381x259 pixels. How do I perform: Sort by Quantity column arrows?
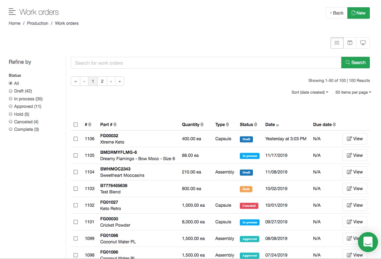tap(202, 125)
